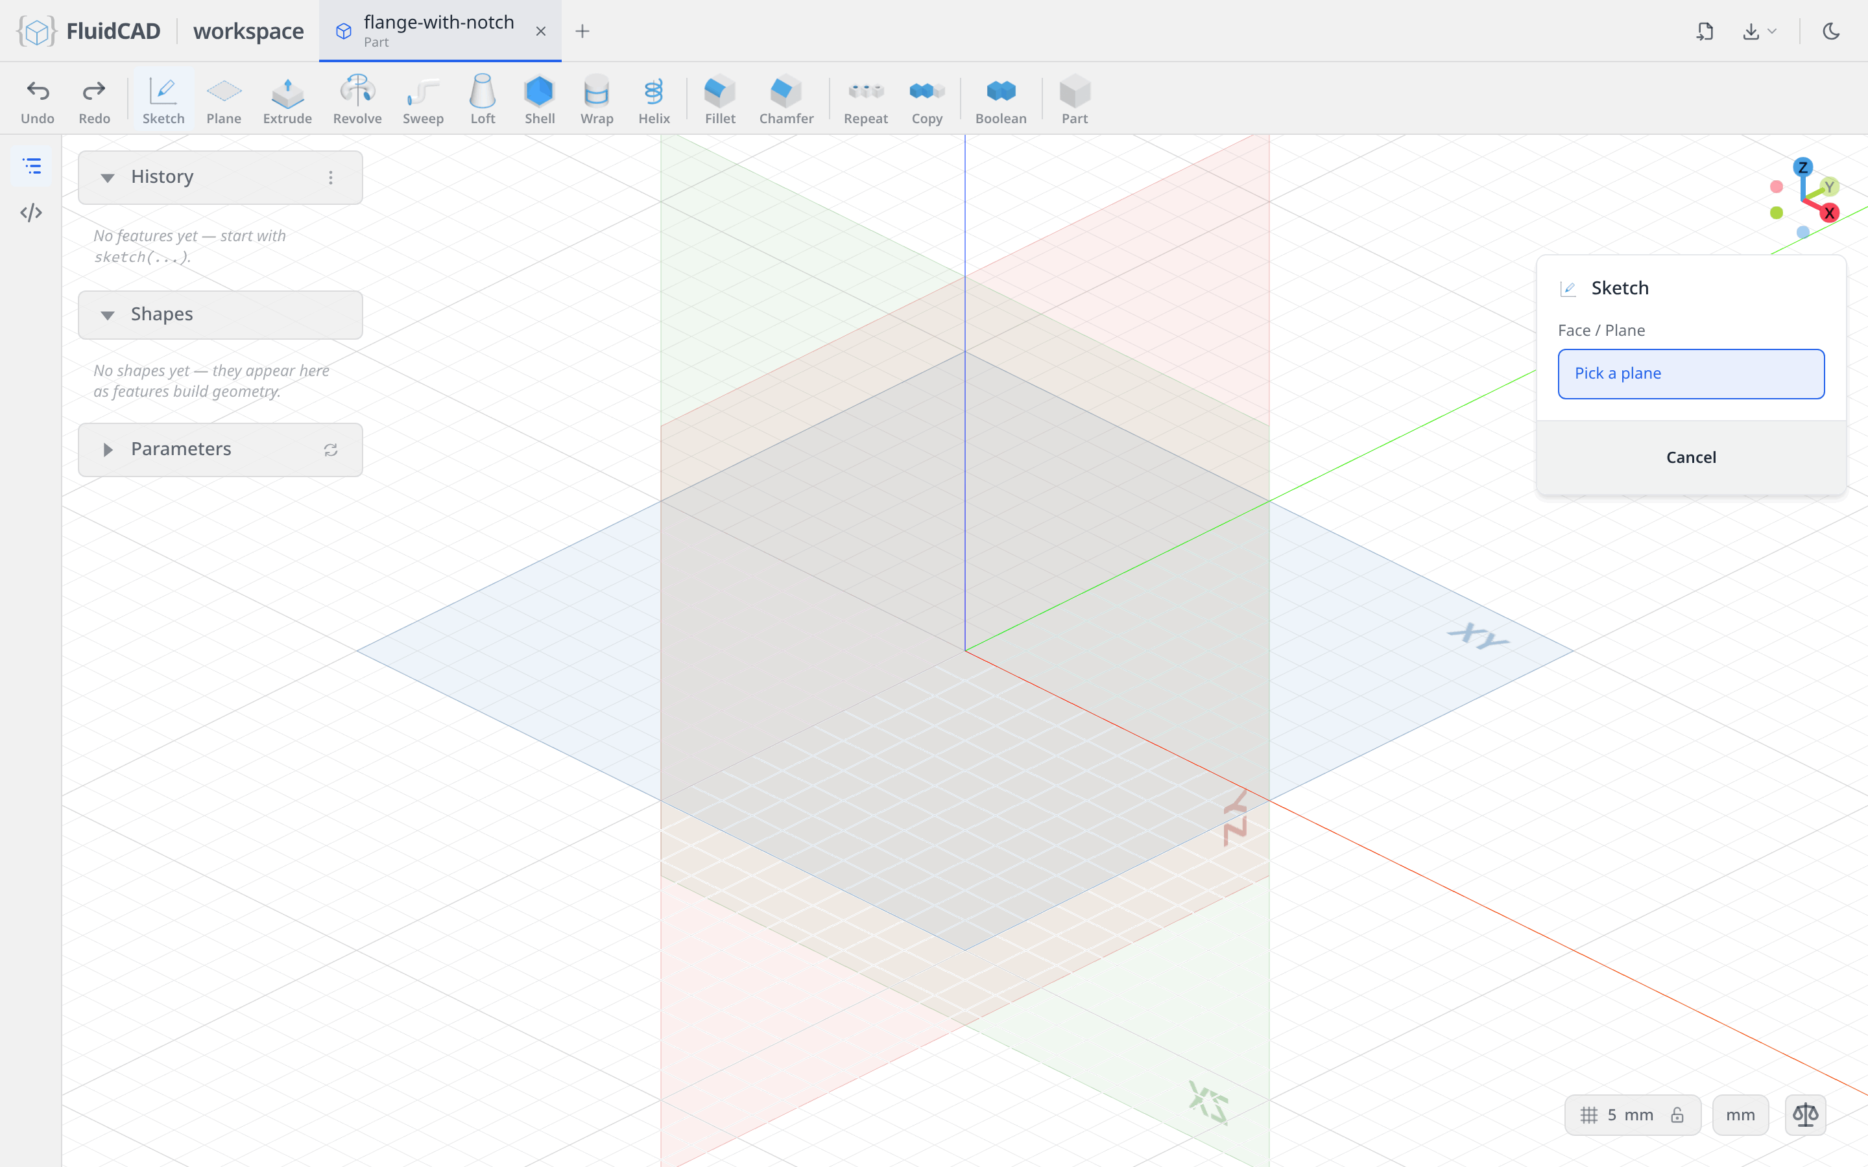Select the Fillet tool
Viewport: 1868px width, 1167px height.
pyautogui.click(x=720, y=100)
